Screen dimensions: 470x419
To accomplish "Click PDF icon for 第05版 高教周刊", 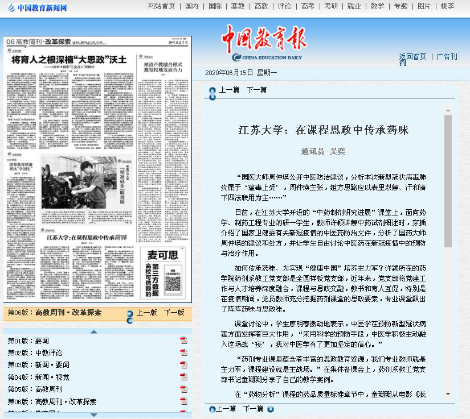I will (183, 389).
